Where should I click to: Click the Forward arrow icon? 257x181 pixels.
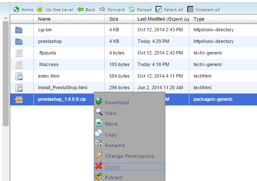[102, 9]
